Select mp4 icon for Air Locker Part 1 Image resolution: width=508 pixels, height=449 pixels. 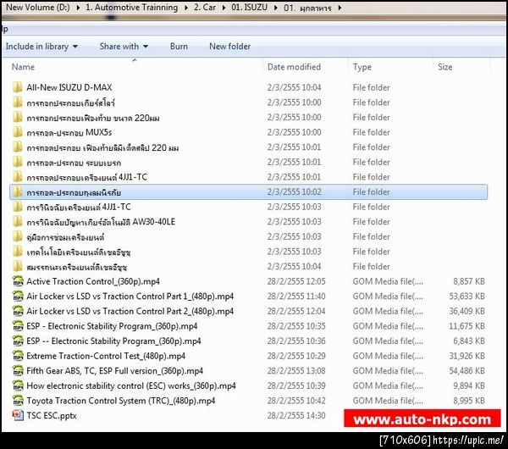pyautogui.click(x=18, y=296)
